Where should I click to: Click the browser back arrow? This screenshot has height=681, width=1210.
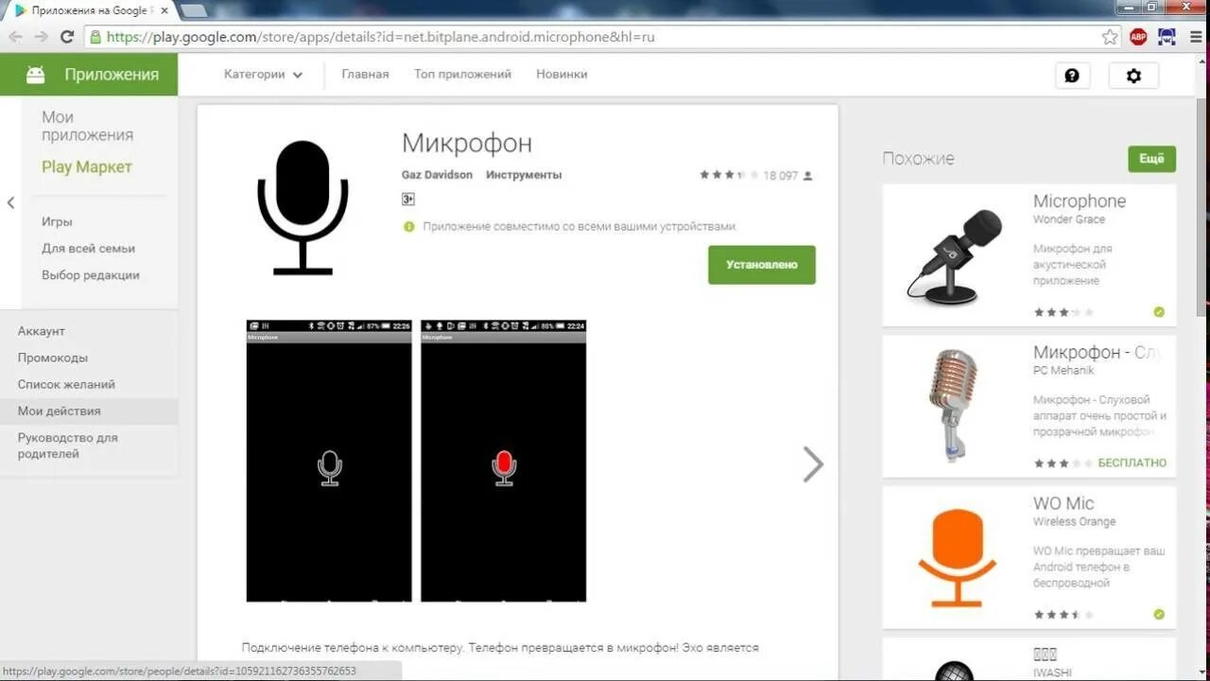pos(15,37)
